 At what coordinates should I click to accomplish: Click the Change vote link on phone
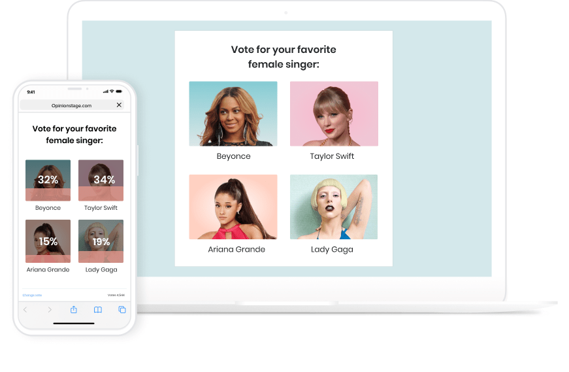click(x=32, y=295)
